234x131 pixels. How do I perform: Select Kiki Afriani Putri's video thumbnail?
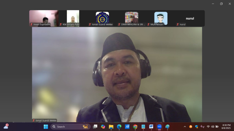[x=73, y=19]
